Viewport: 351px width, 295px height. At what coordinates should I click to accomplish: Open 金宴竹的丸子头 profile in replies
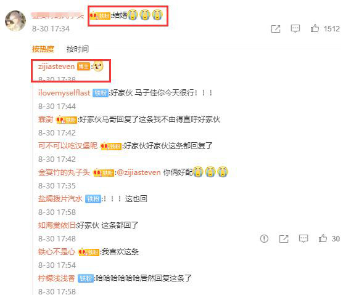64,172
